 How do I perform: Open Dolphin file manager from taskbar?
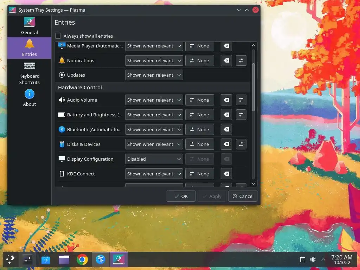pos(64,260)
